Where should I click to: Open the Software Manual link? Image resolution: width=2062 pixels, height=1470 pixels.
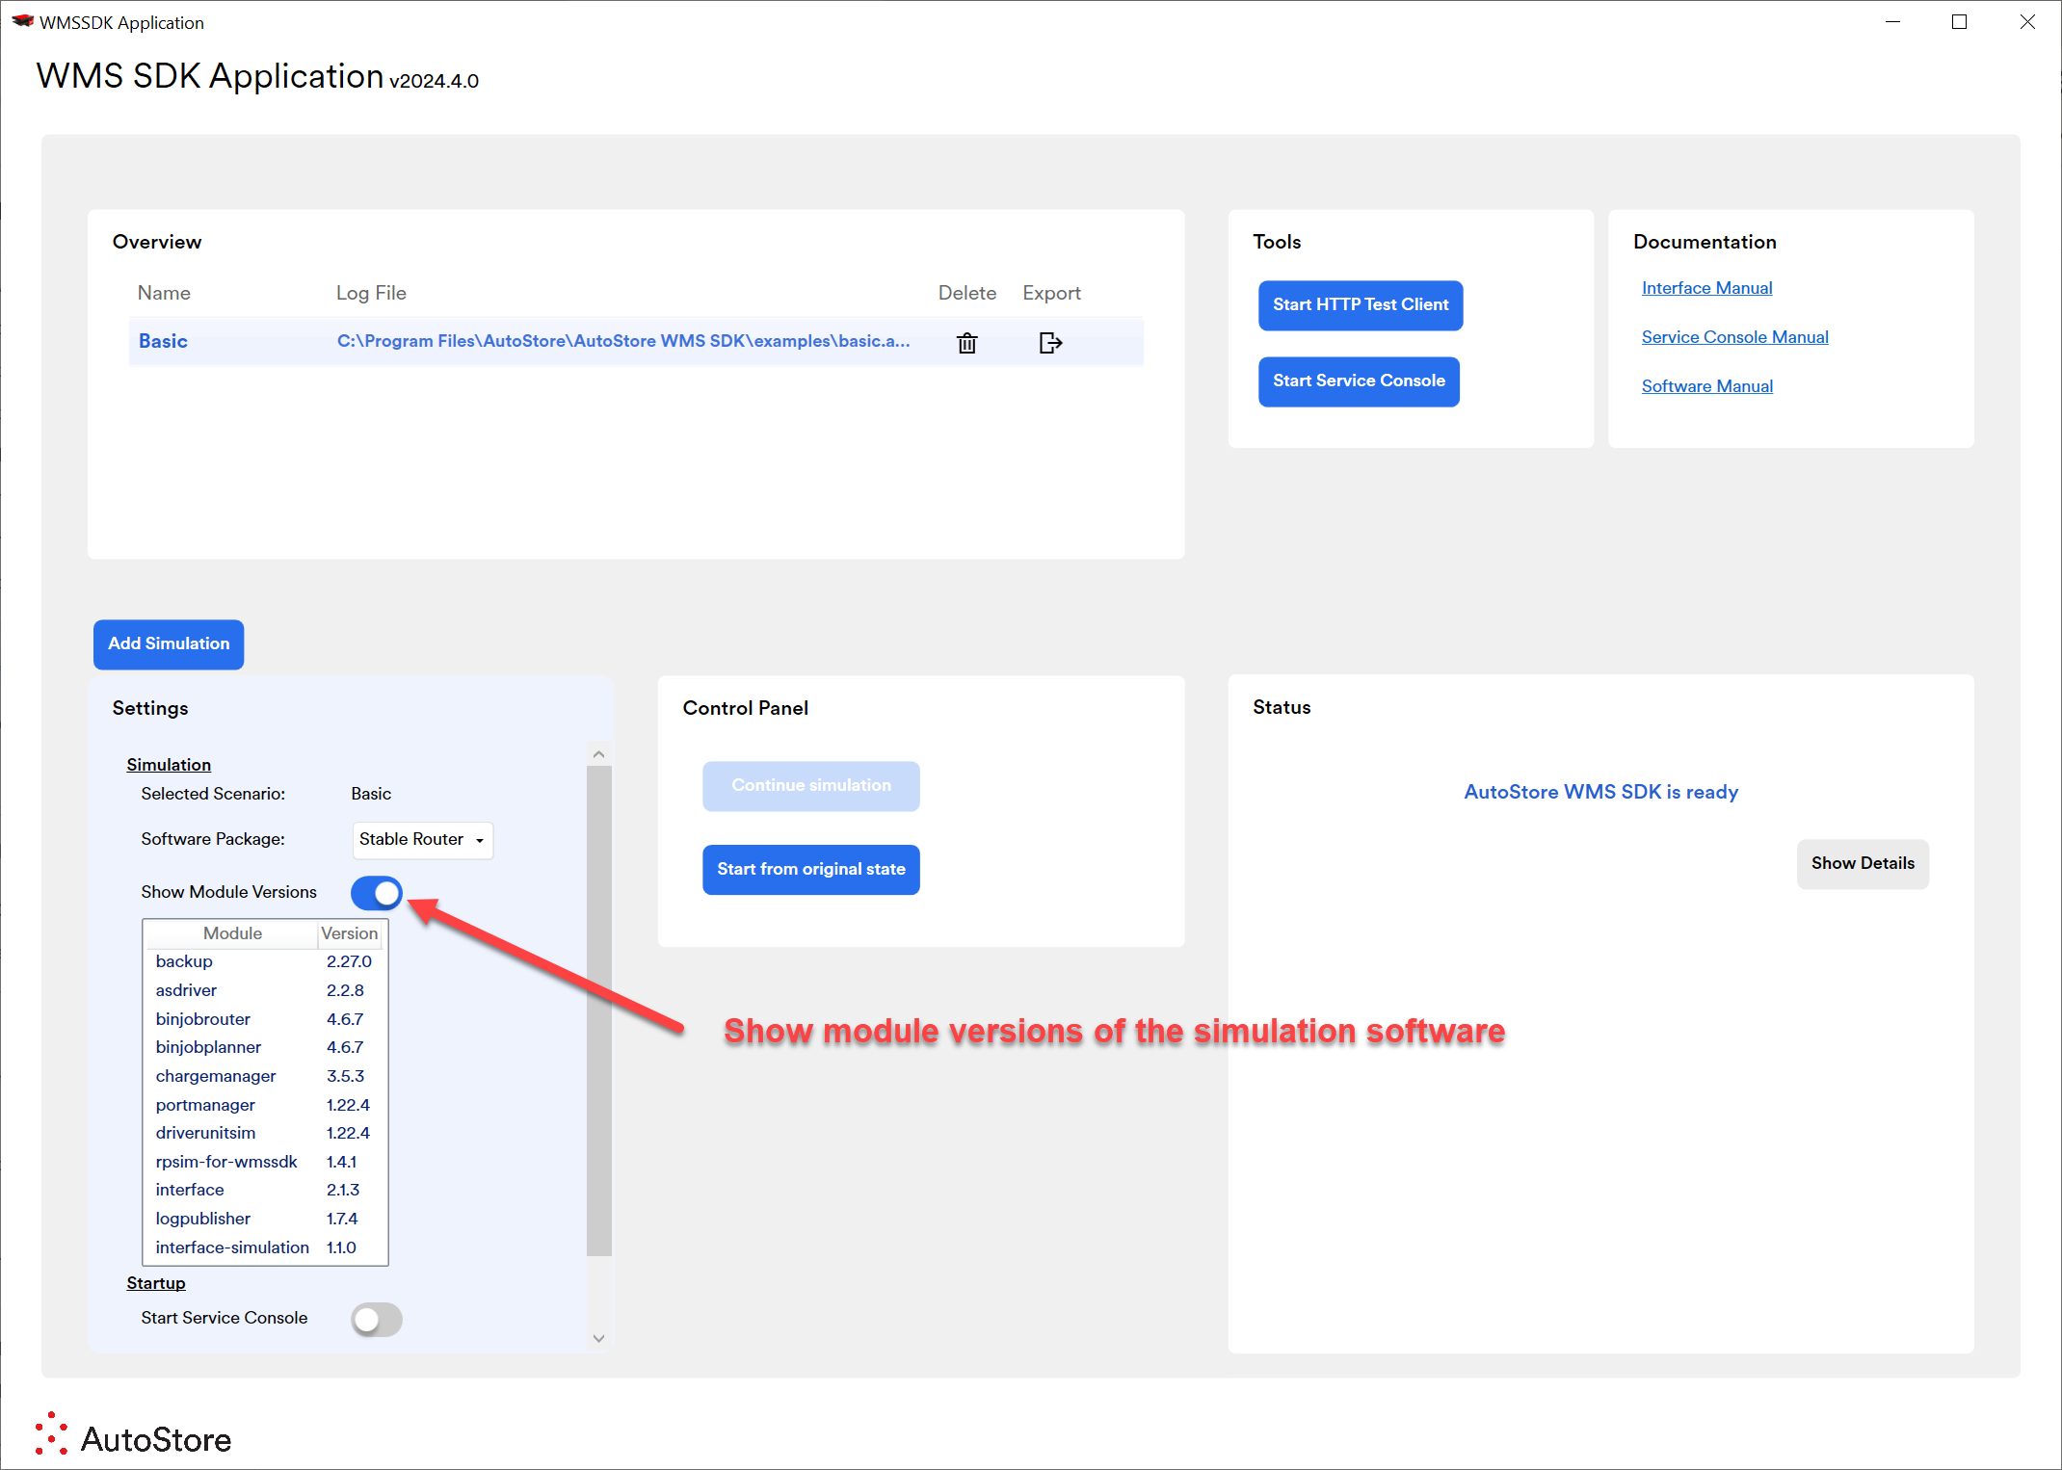click(1706, 386)
